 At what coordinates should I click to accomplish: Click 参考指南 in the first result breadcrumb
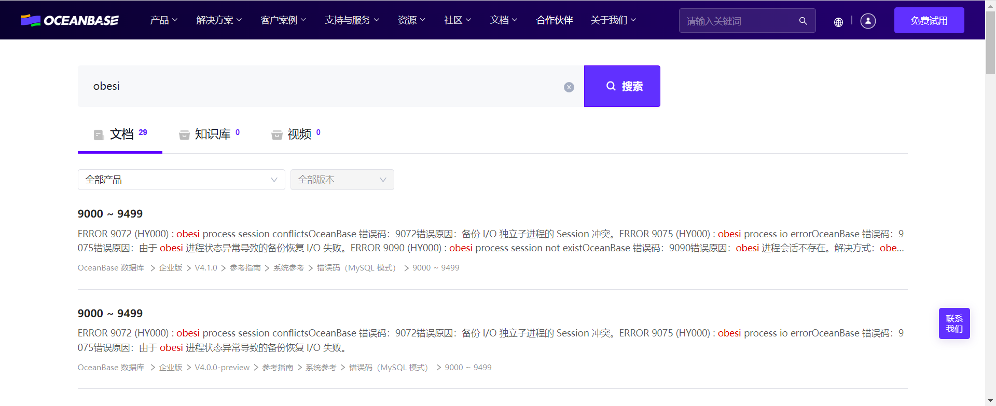coord(245,268)
